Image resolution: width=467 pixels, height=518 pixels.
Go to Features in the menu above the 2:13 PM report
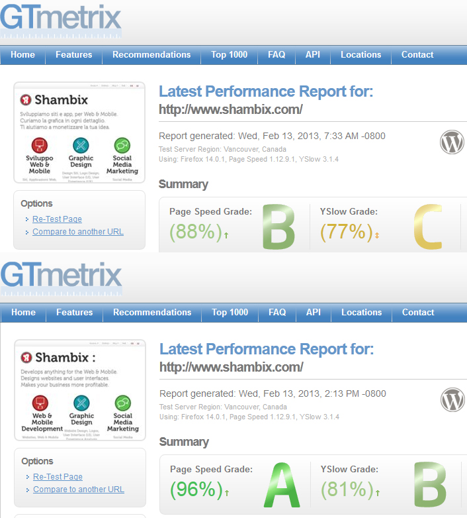click(75, 313)
